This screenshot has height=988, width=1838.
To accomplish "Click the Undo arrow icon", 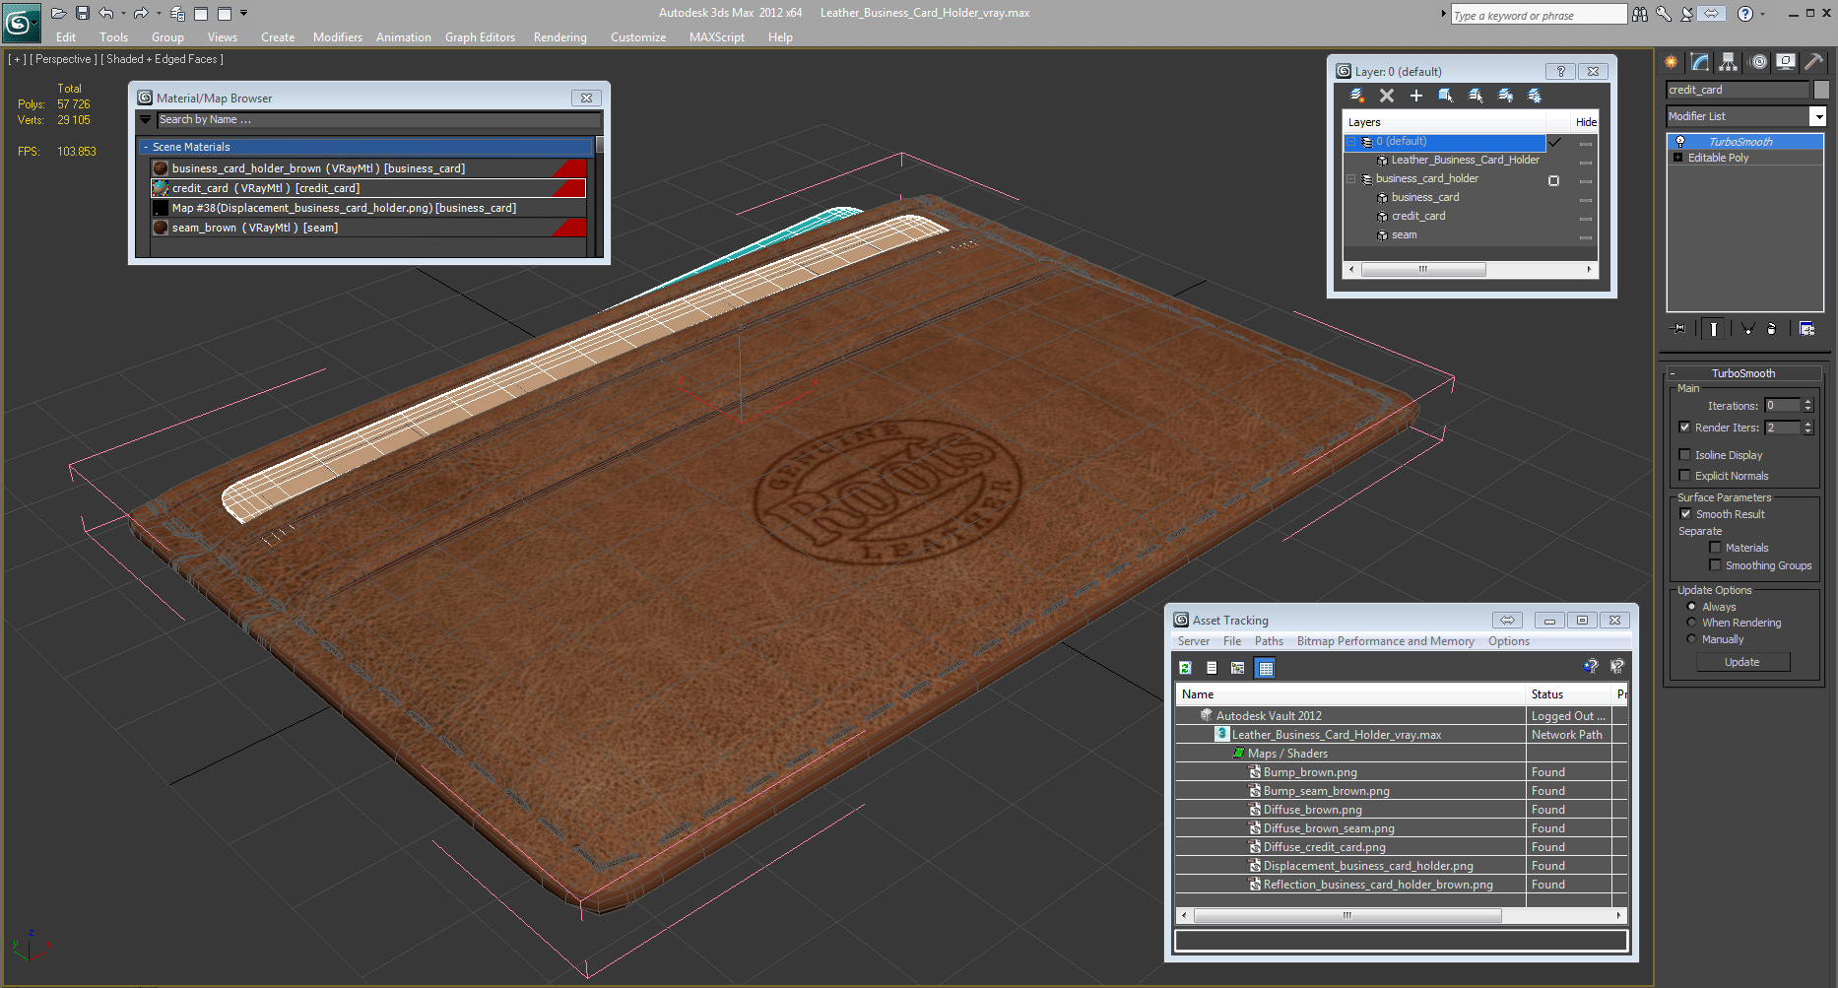I will [x=106, y=13].
